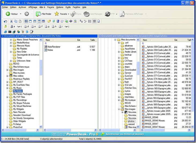Collapse the Mes images folder in right tree
The width and height of the screenshot is (196, 143).
[x=119, y=109]
